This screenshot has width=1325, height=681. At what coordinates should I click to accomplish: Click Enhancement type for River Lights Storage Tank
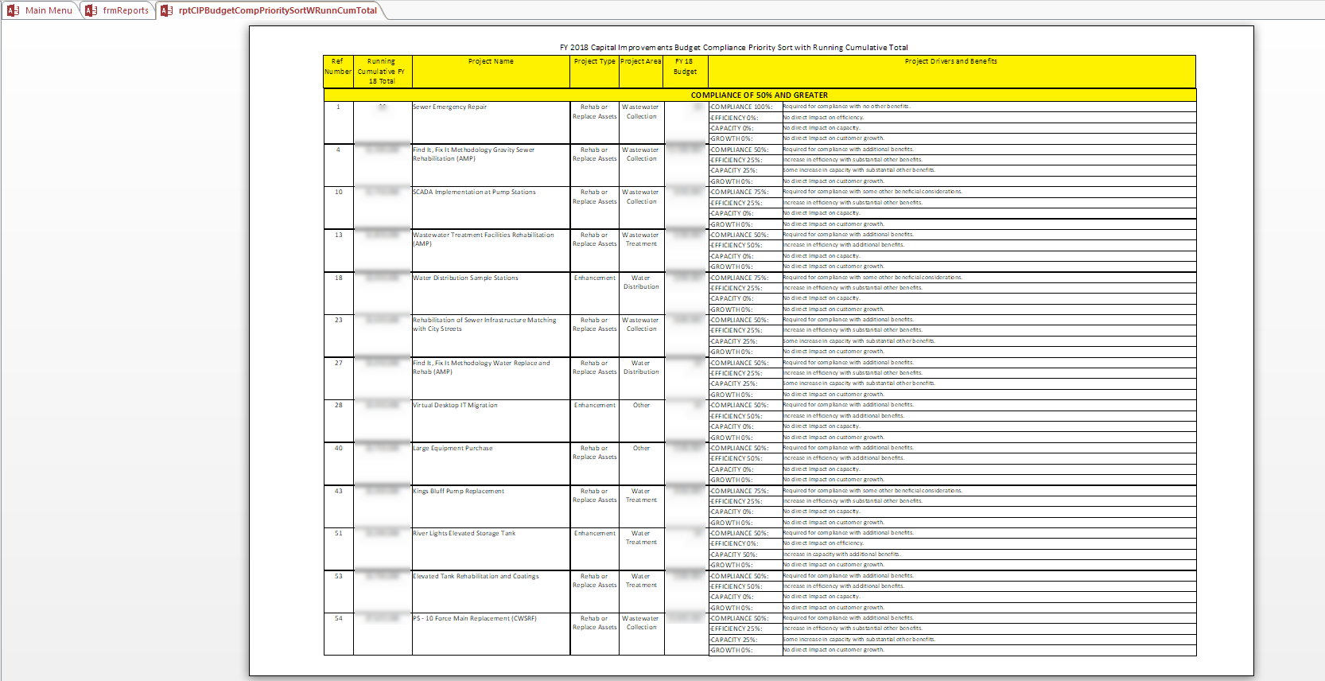coord(594,533)
